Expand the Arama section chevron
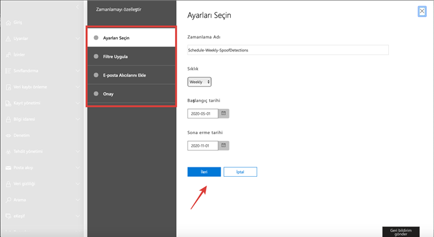Screen dimensions: 434x237 point(78,199)
